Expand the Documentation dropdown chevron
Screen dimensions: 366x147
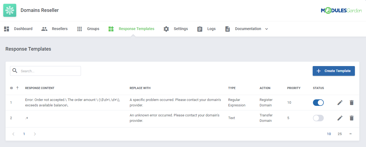tap(266, 29)
